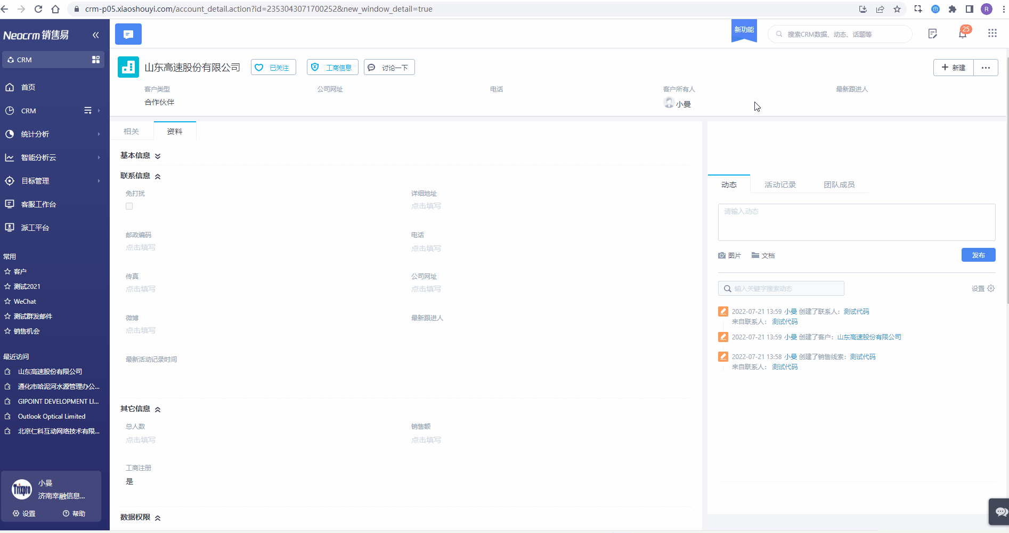Open the blue chat bubble icon
The image size is (1009, 533).
(x=128, y=34)
